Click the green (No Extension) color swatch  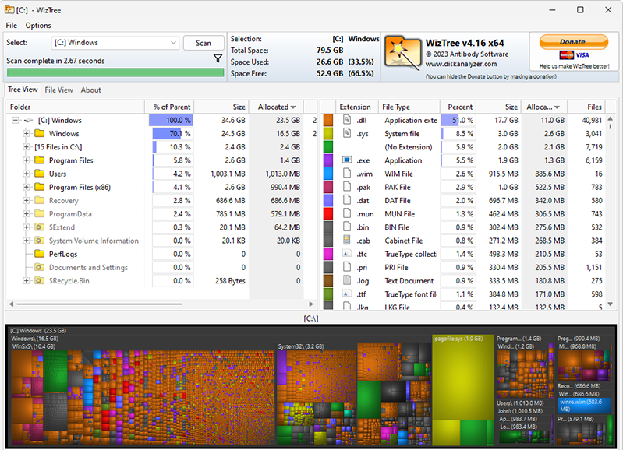327,147
